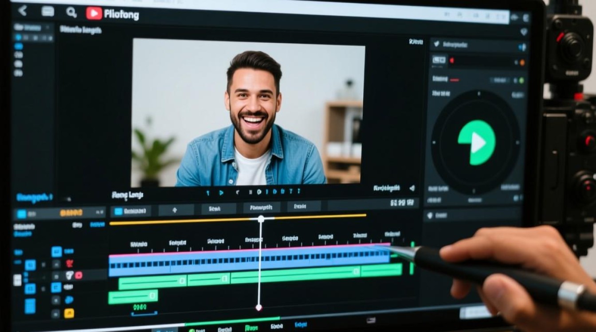Image resolution: width=596 pixels, height=332 pixels.
Task: Click the red marker in right panel's second row
Action: [x=452, y=61]
